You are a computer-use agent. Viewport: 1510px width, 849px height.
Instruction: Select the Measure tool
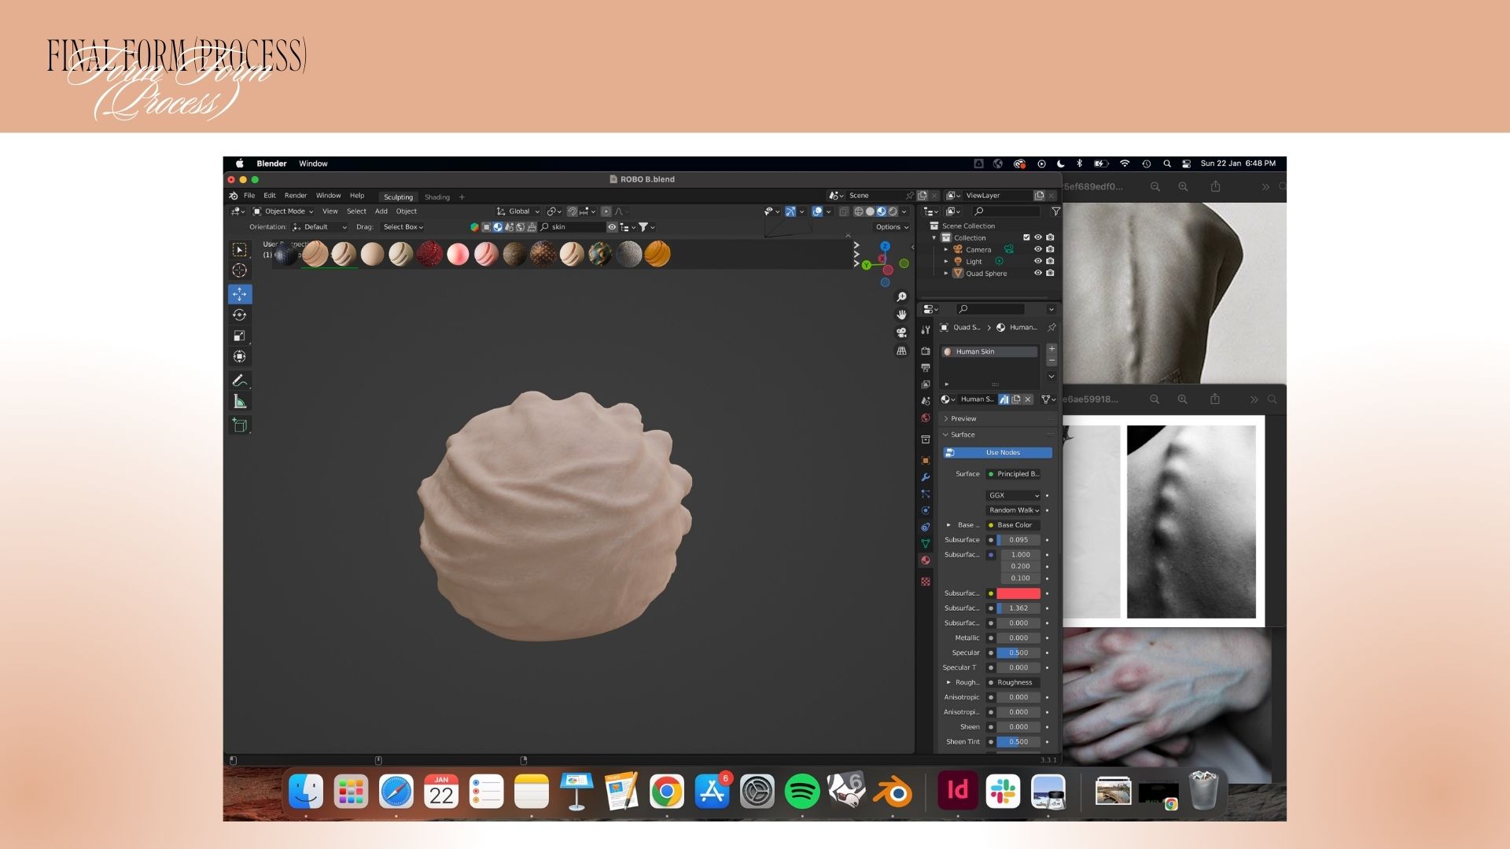(x=240, y=402)
